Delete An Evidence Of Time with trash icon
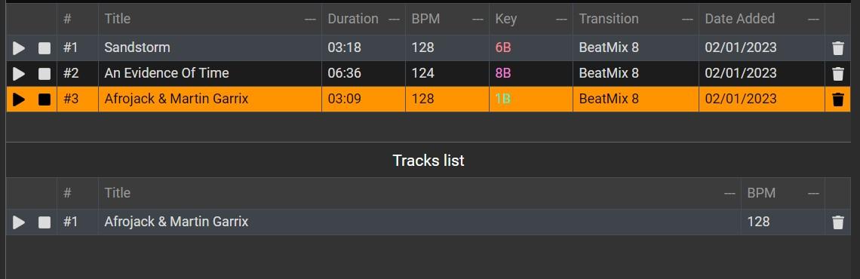Image resolution: width=860 pixels, height=279 pixels. pos(837,73)
